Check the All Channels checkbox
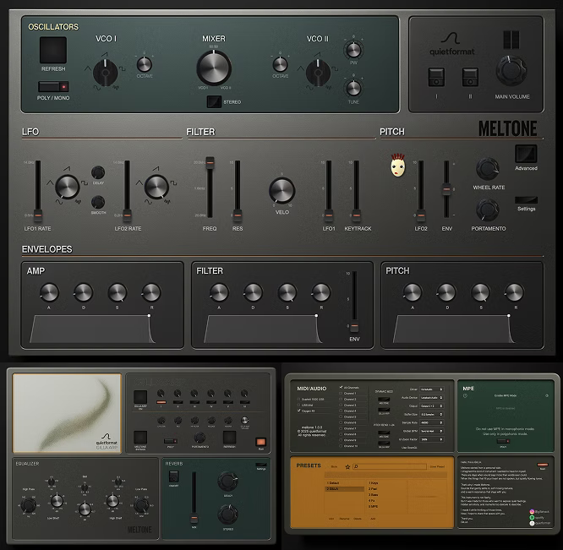This screenshot has width=563, height=550. click(341, 388)
